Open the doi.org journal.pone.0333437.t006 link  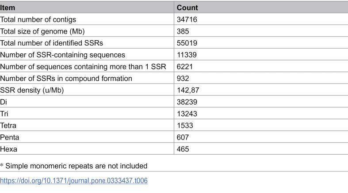(x=74, y=181)
